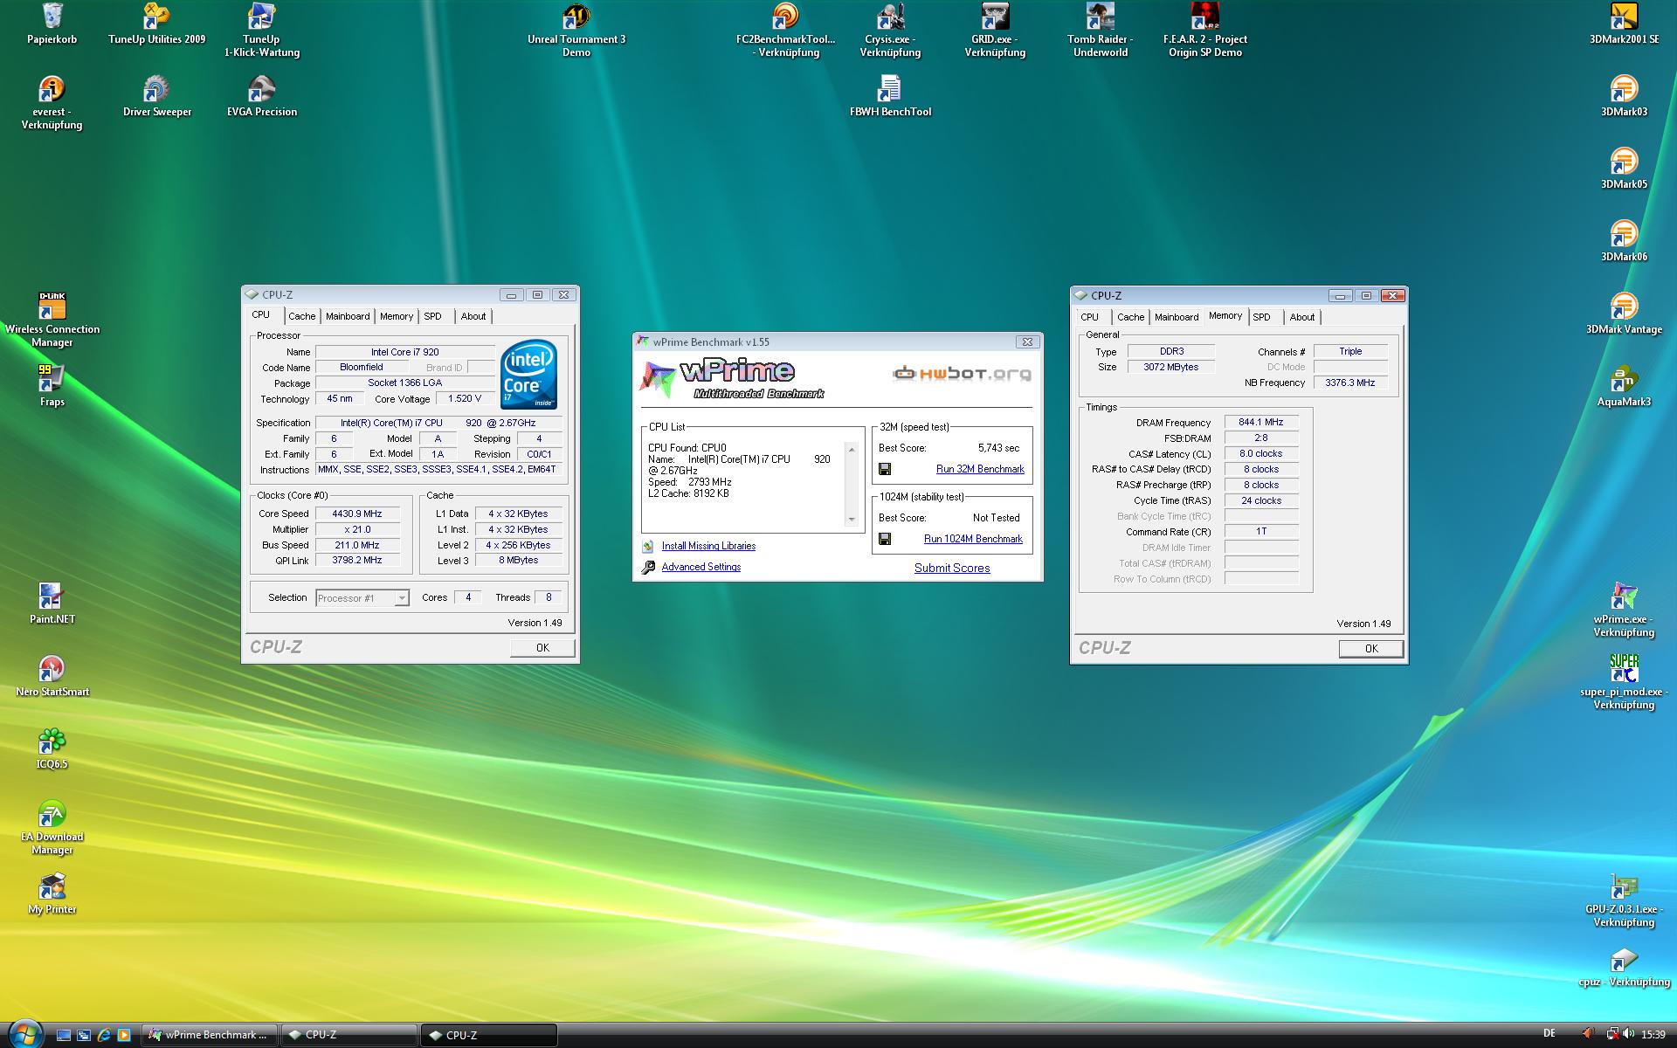Click OK in right CPU-Z Memory window
Viewport: 1677px width, 1048px height.
pyautogui.click(x=1371, y=648)
